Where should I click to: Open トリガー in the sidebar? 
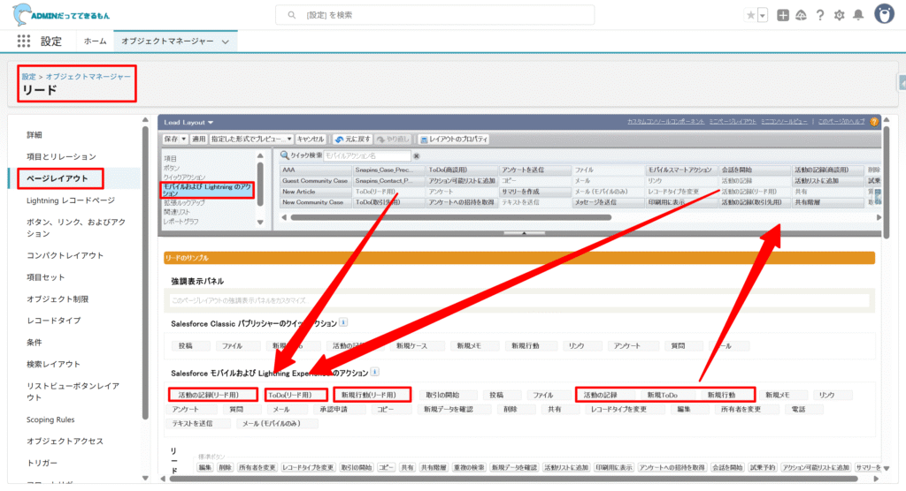click(42, 463)
